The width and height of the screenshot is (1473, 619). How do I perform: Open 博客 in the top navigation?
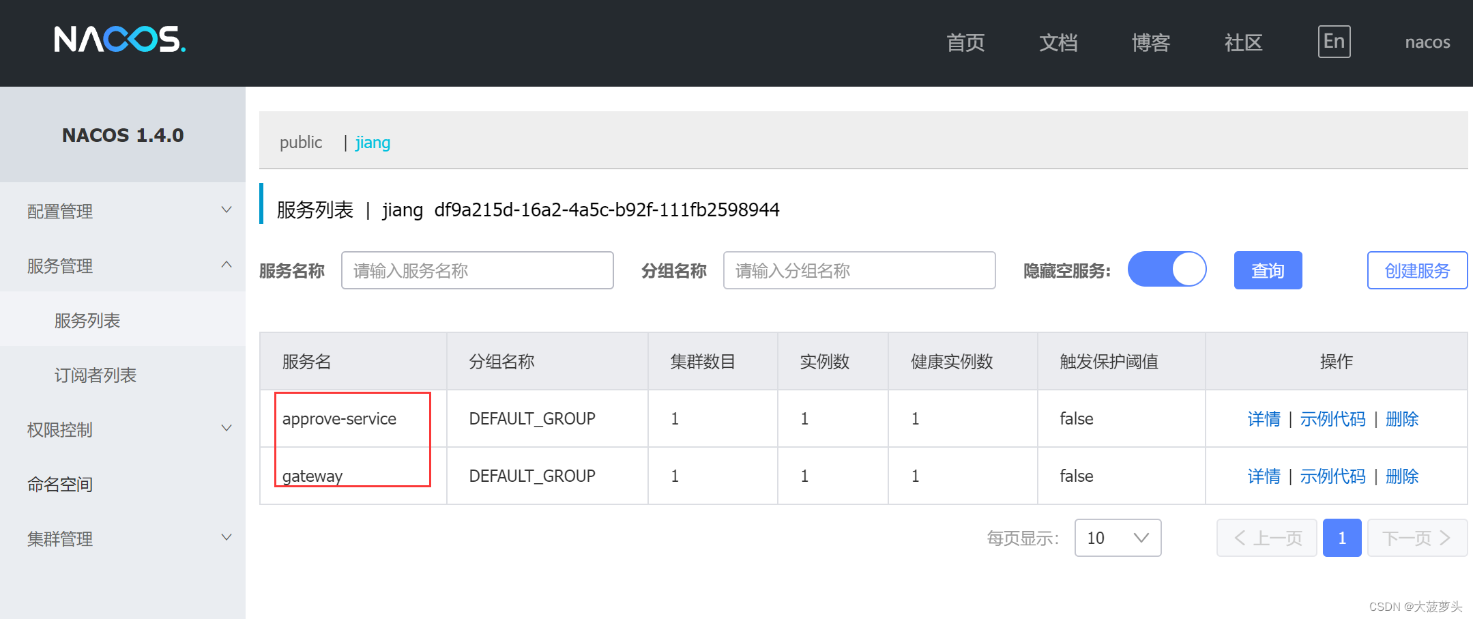click(1151, 42)
